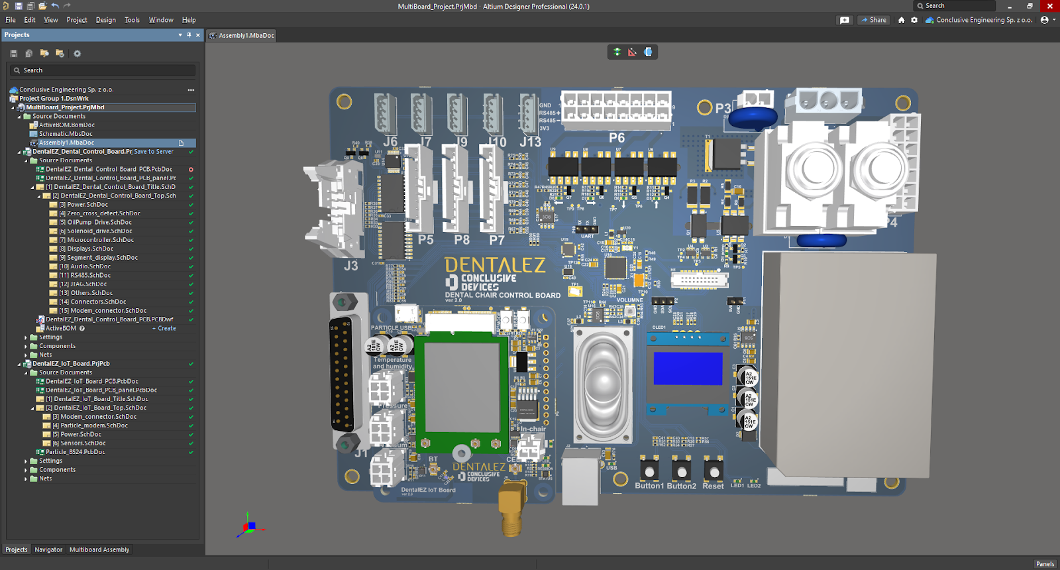Image resolution: width=1060 pixels, height=570 pixels.
Task: Click the add comment icon in top bar
Action: (845, 20)
